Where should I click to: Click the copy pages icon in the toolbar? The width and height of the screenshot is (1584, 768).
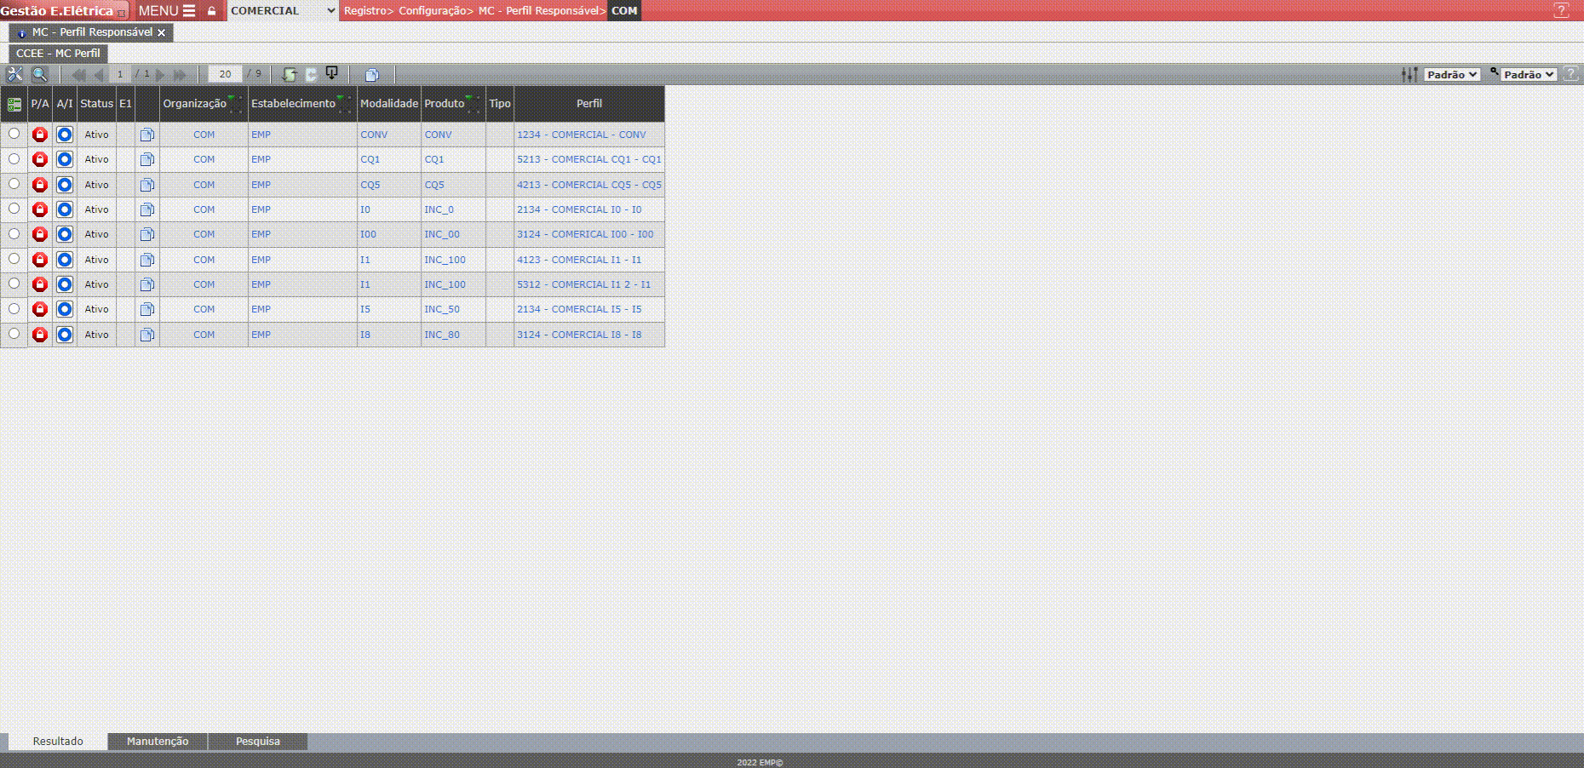(x=371, y=75)
